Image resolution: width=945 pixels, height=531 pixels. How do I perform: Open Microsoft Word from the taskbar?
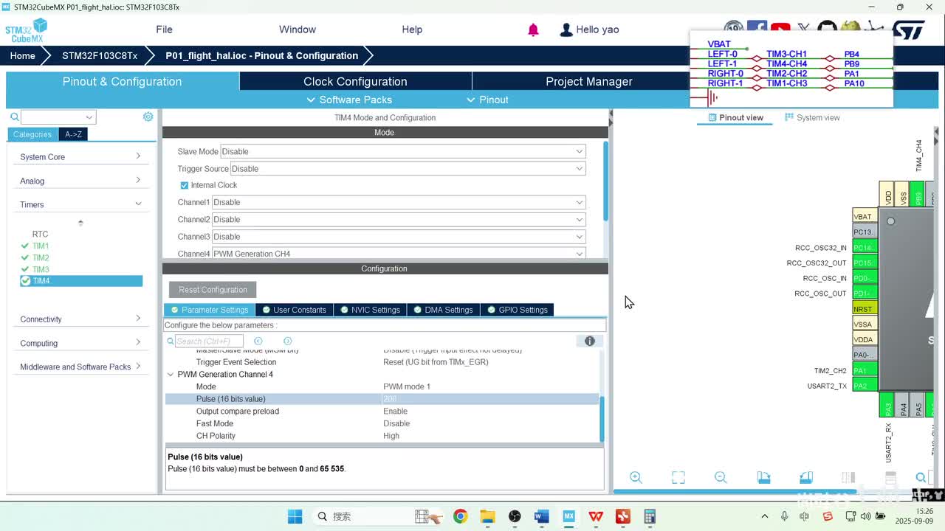click(x=541, y=516)
